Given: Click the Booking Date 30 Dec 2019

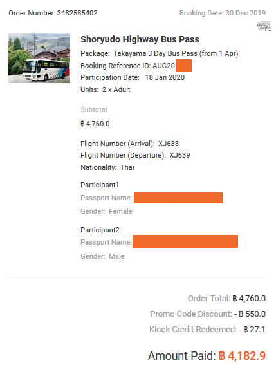Looking at the screenshot, I should click(223, 13).
